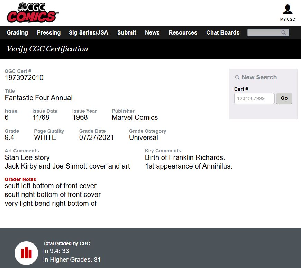Open the Grading menu
The width and height of the screenshot is (301, 268).
(17, 32)
